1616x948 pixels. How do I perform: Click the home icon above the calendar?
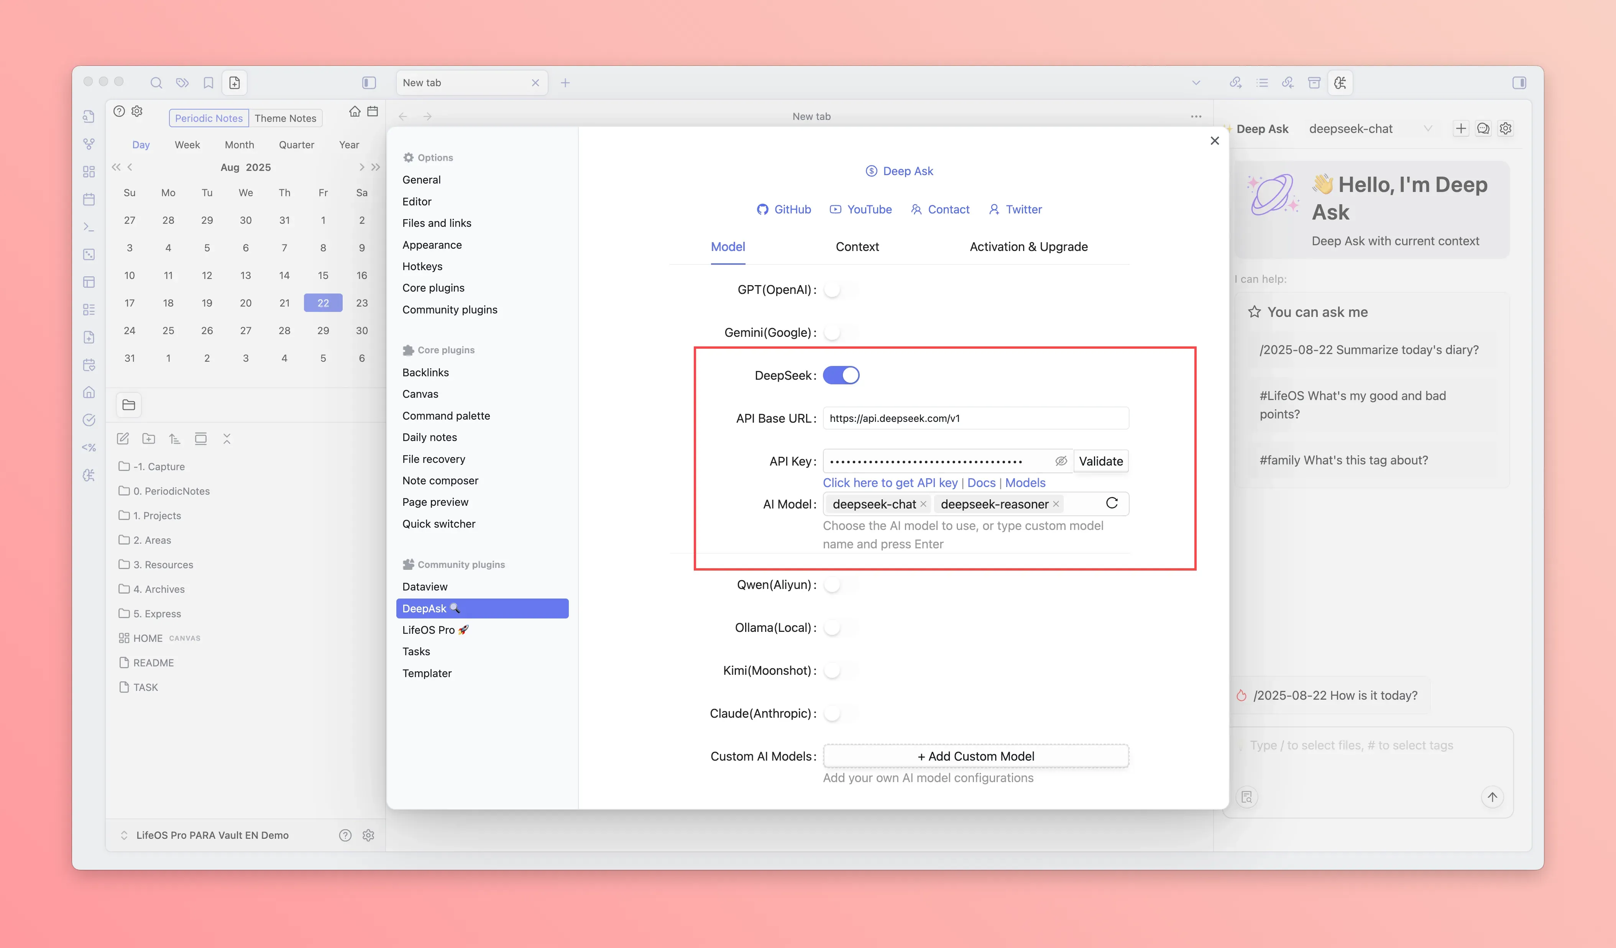[x=355, y=112]
